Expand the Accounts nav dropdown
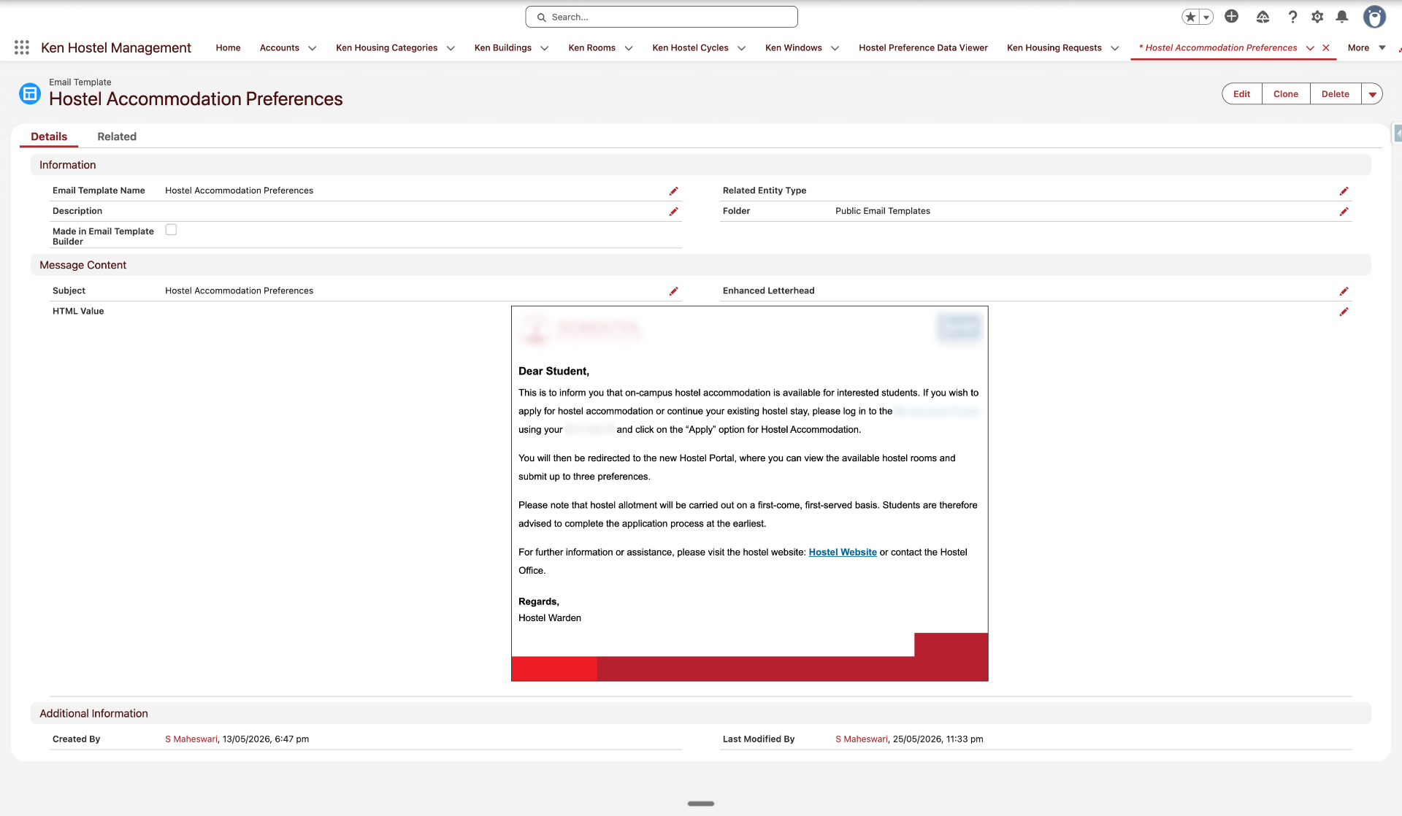The image size is (1402, 816). (x=313, y=48)
